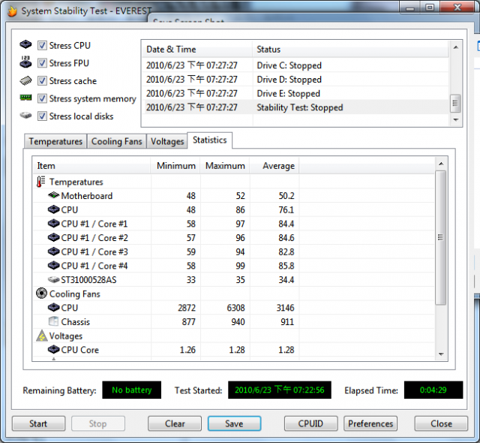Toggle the Stress FPU checkbox

pos(42,63)
